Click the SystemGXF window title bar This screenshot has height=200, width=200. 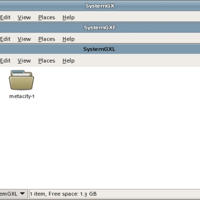(x=100, y=27)
